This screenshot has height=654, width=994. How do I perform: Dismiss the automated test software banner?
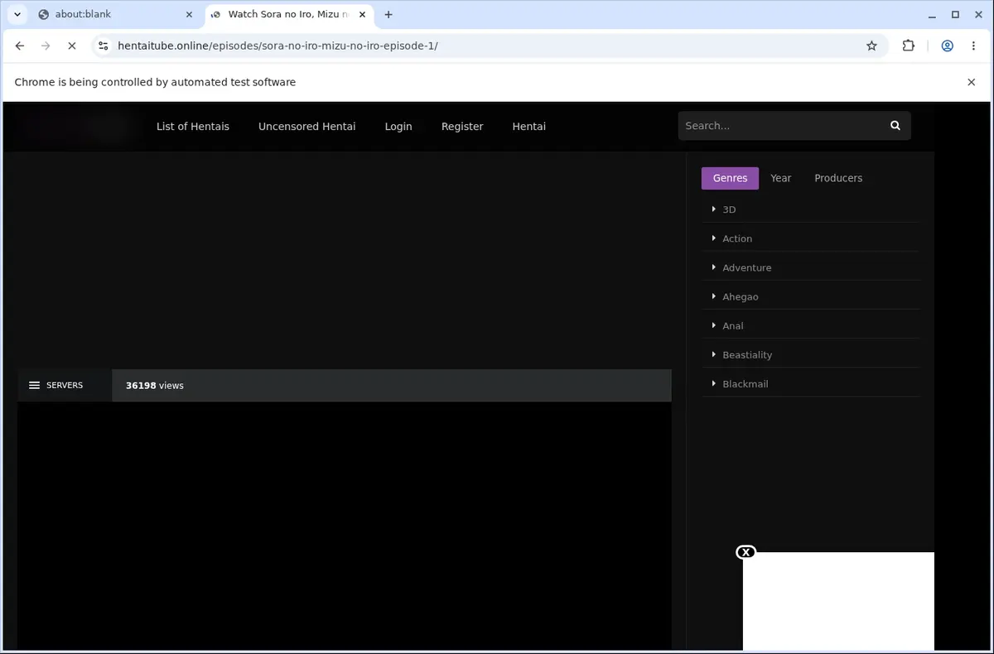point(972,82)
